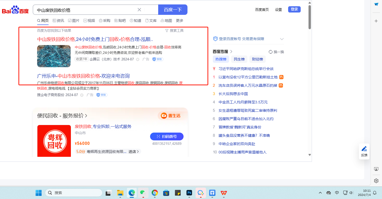The height and width of the screenshot is (199, 382).
Task: Click the 反馈 feedback pencil icon
Action: (x=364, y=149)
